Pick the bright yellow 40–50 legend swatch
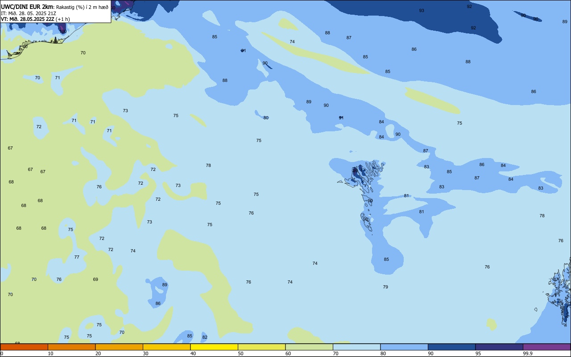Screen dimensions: 571x357 pyautogui.click(x=214, y=347)
